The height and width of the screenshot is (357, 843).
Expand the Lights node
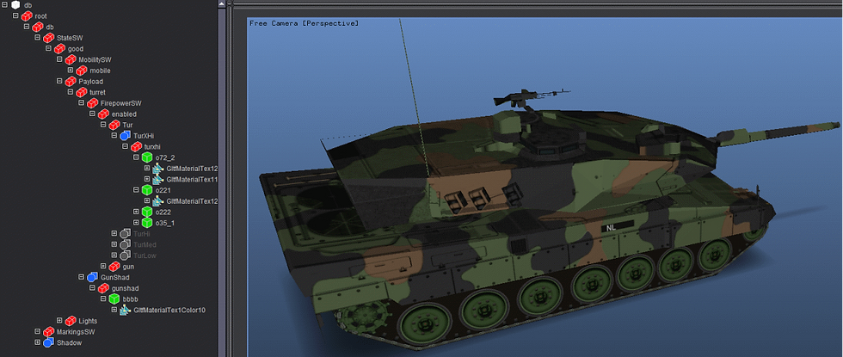coord(59,320)
